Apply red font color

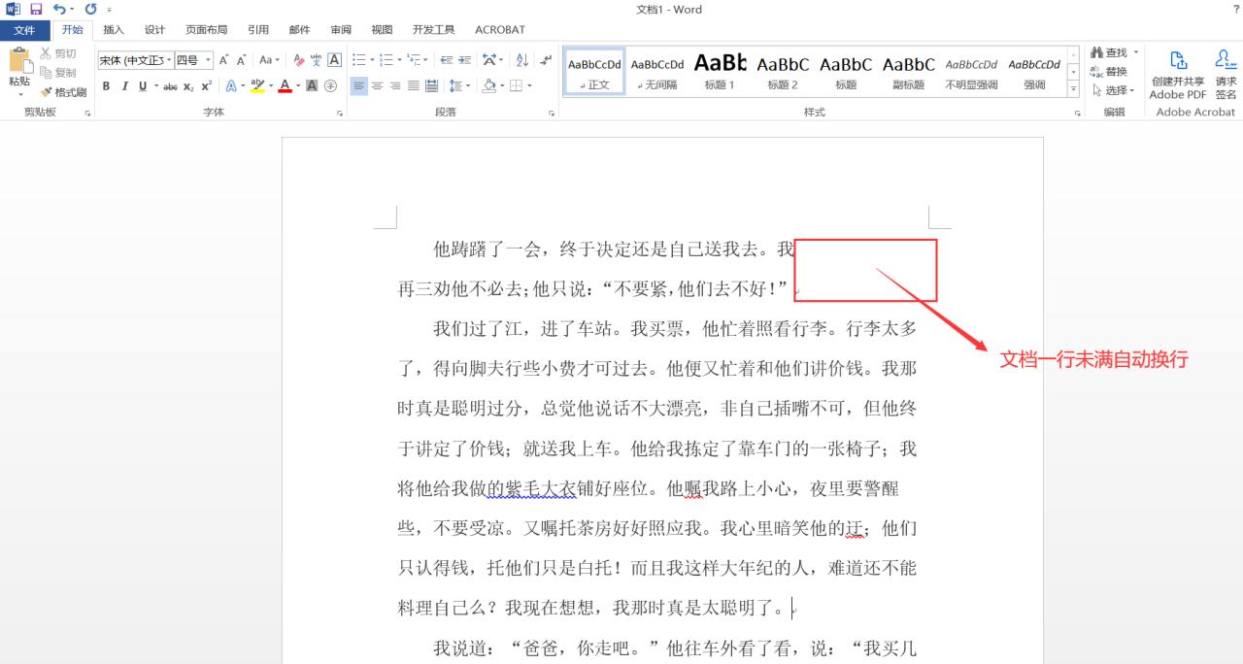285,86
